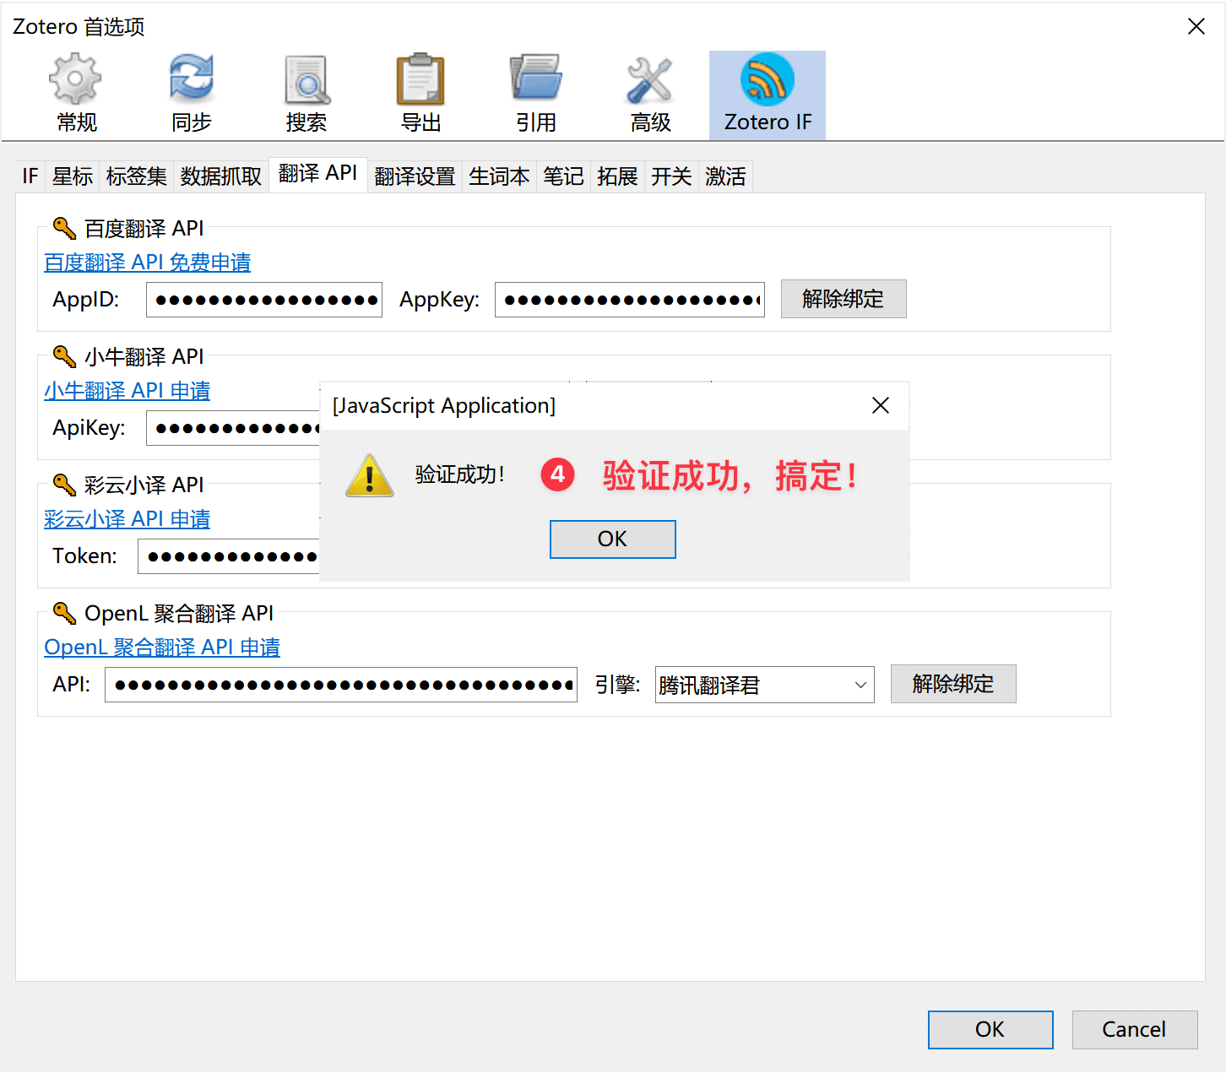
Task: Close the Zotero 首选项 window
Action: click(x=1196, y=26)
